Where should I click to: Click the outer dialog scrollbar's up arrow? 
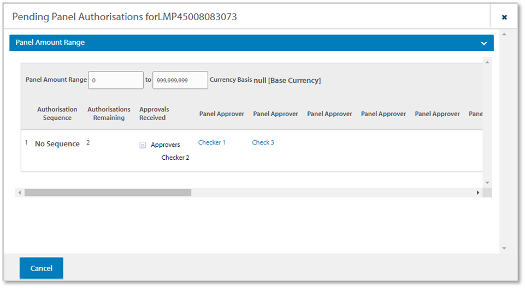tap(504, 34)
